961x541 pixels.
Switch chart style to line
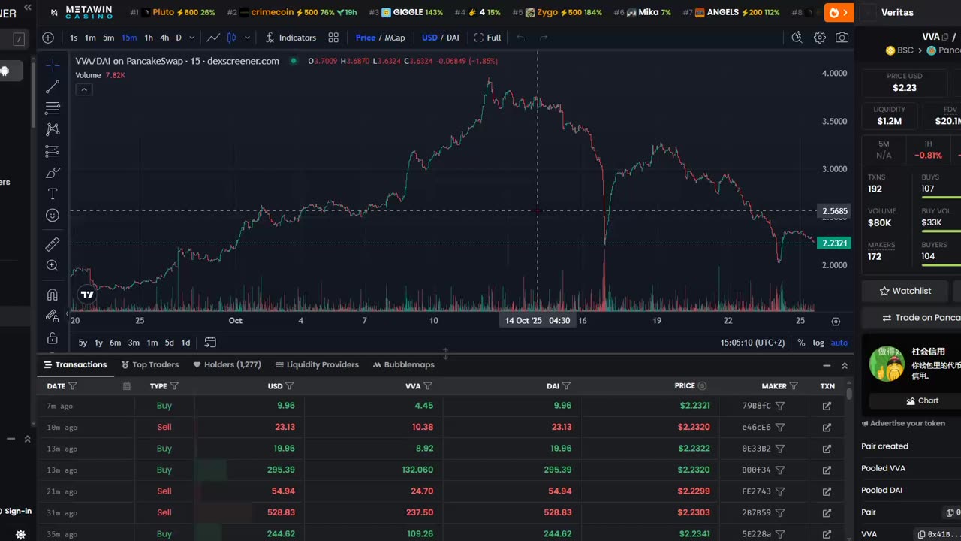click(x=214, y=38)
